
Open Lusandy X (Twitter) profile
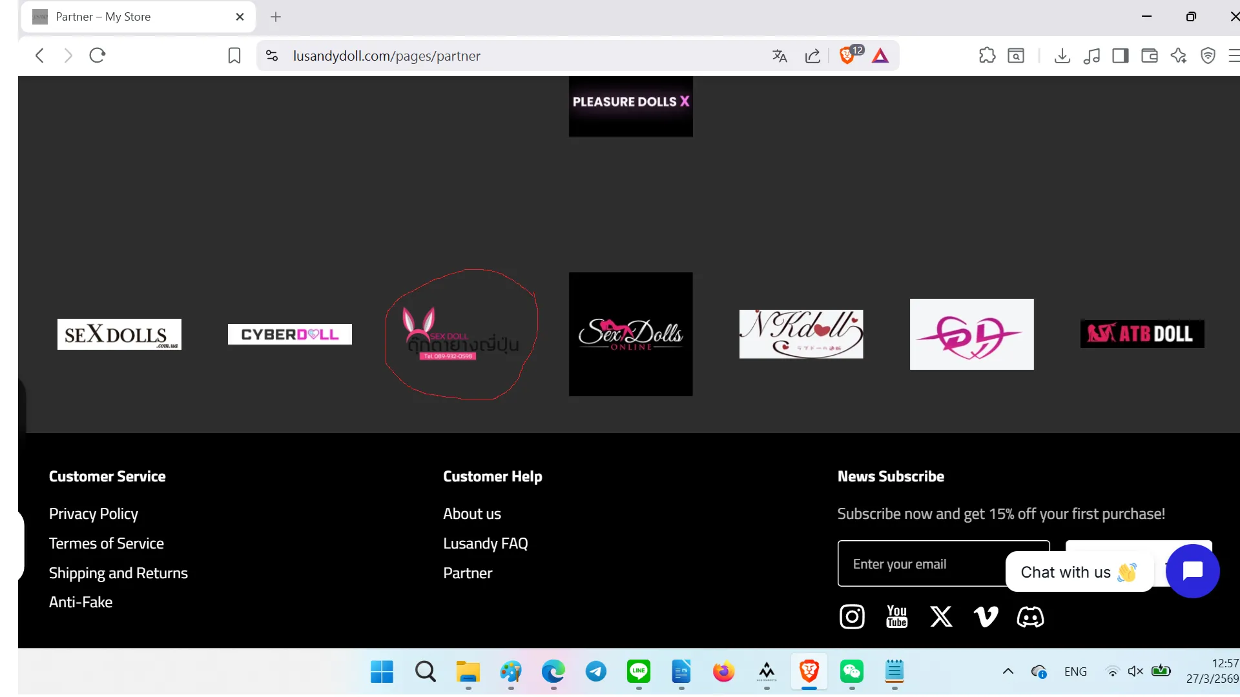941,617
